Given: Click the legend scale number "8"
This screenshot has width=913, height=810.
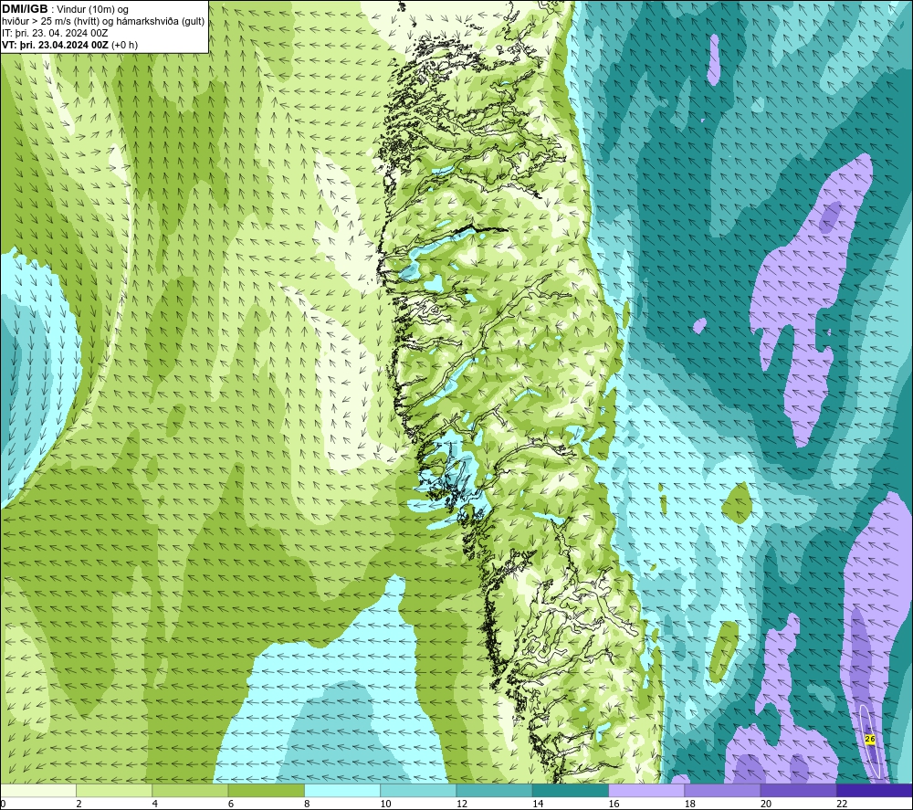Looking at the screenshot, I should coord(307,804).
